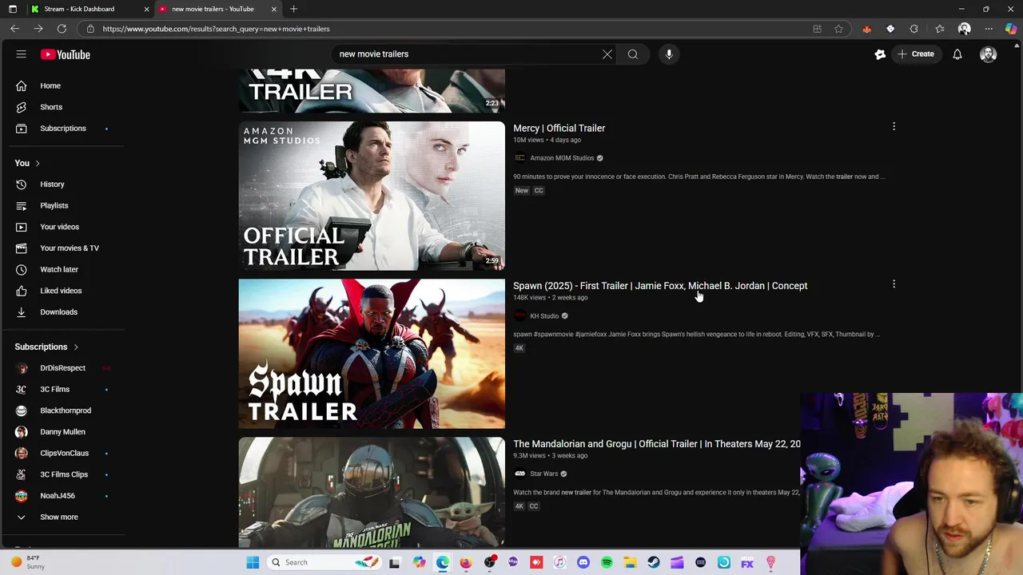Play the Mandalorian and Grogu thumbnail
1023x575 pixels.
(372, 492)
